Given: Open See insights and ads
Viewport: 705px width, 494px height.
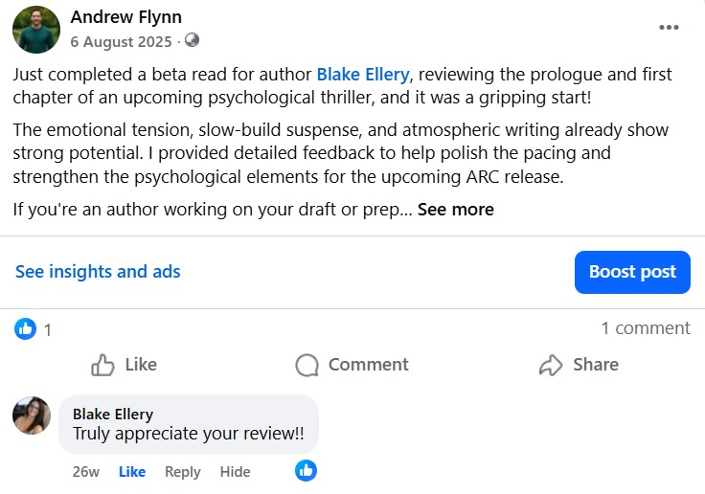Looking at the screenshot, I should 98,272.
